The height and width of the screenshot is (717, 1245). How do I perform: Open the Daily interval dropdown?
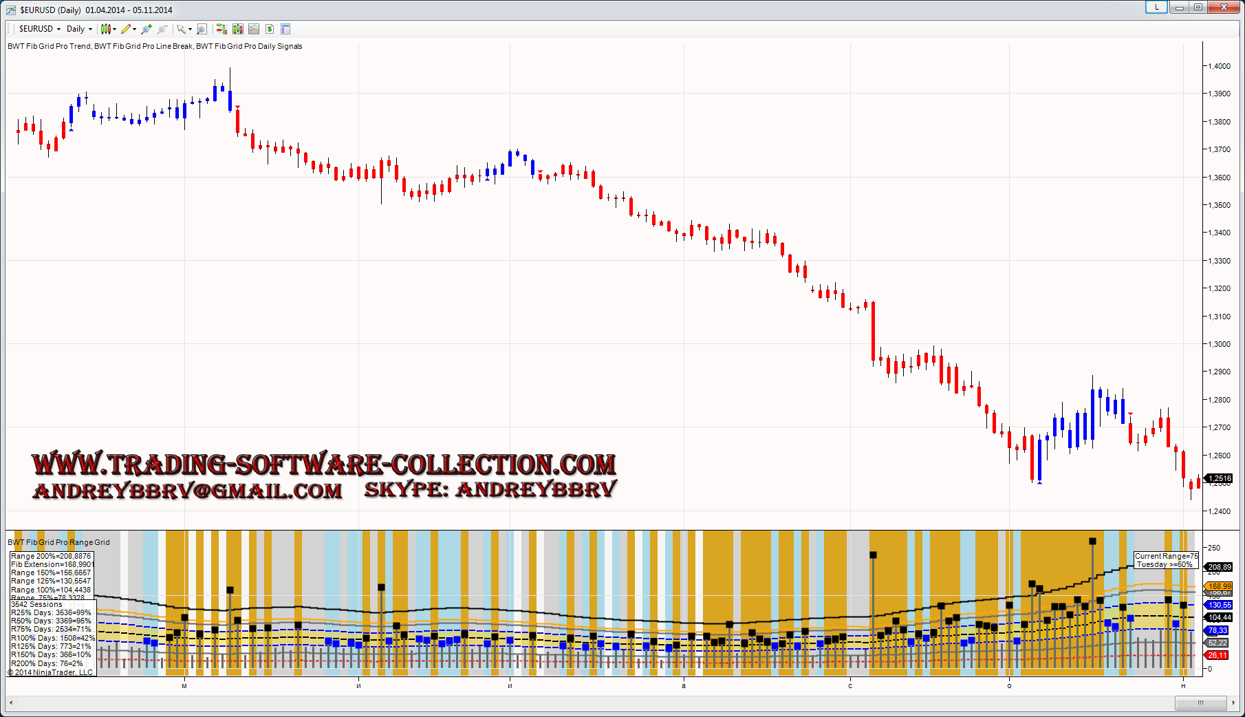coord(79,29)
